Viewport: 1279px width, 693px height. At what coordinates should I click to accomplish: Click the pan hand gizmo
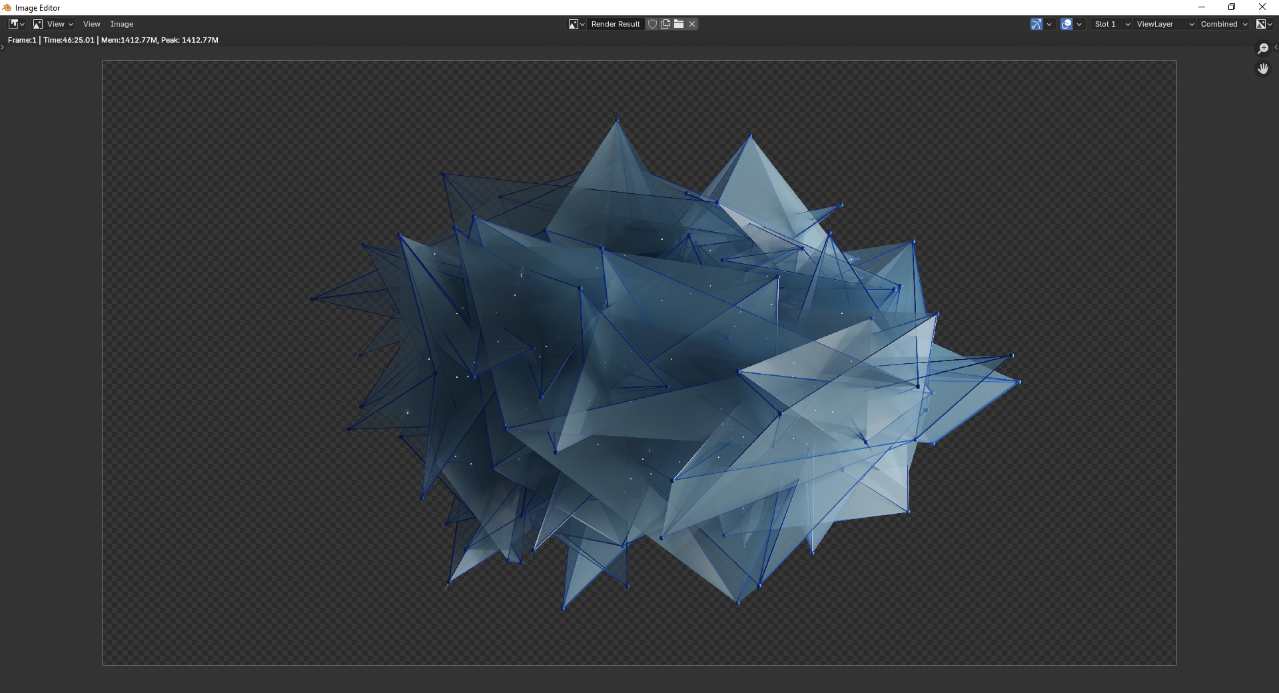point(1262,69)
